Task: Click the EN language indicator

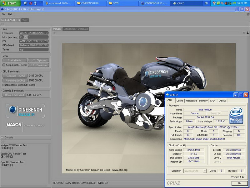Action: tap(206, 3)
